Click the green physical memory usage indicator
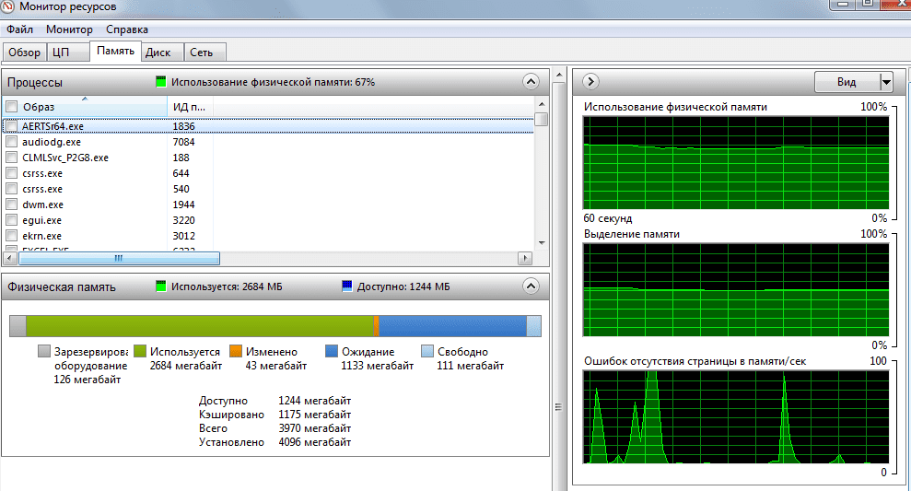The image size is (911, 491). (x=161, y=82)
